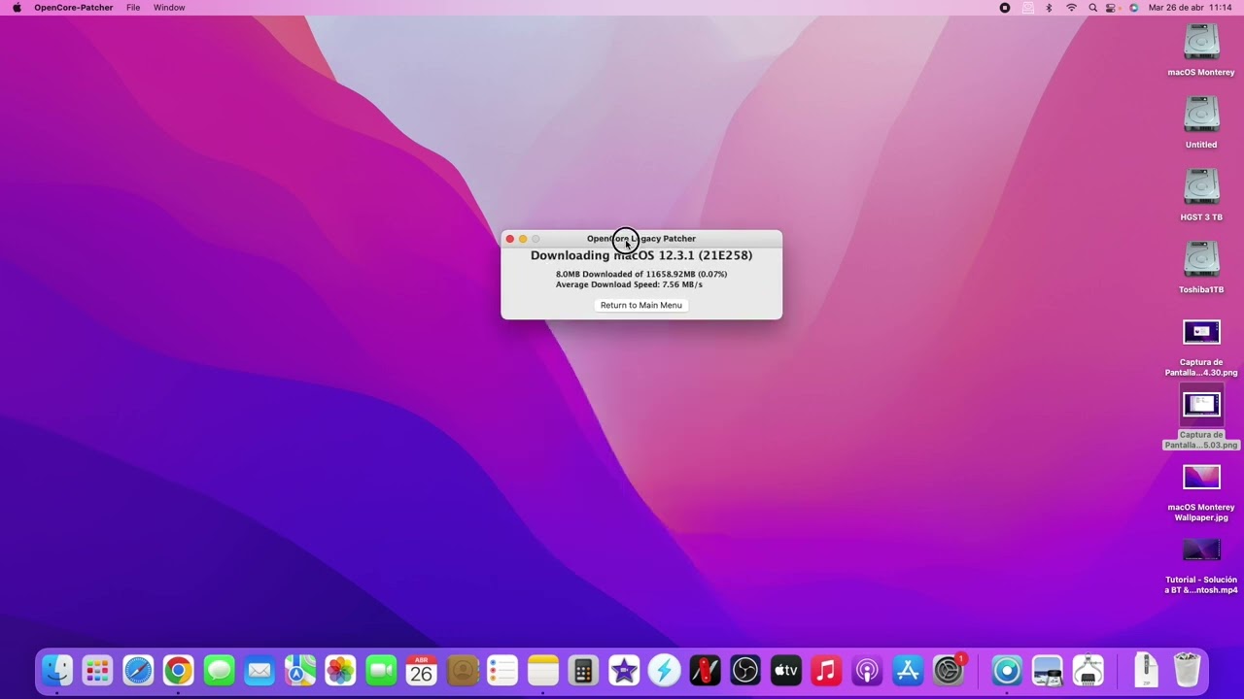Select the Captura de Pantalla 4.30.png file
Viewport: 1244px width, 699px height.
tap(1201, 333)
